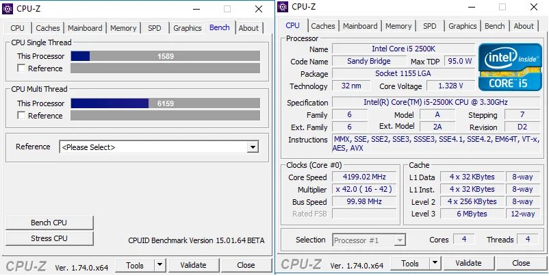Click Package value Socket 1155 LGA
This screenshot has height=276, width=549.
point(403,73)
